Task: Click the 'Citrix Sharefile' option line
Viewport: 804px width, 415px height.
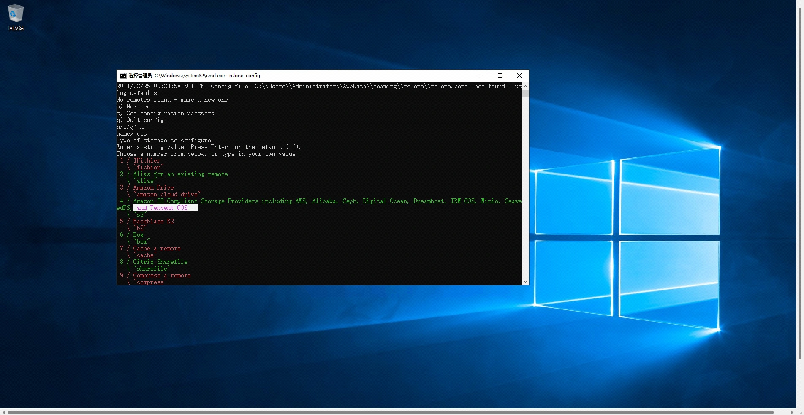Action: [x=154, y=262]
